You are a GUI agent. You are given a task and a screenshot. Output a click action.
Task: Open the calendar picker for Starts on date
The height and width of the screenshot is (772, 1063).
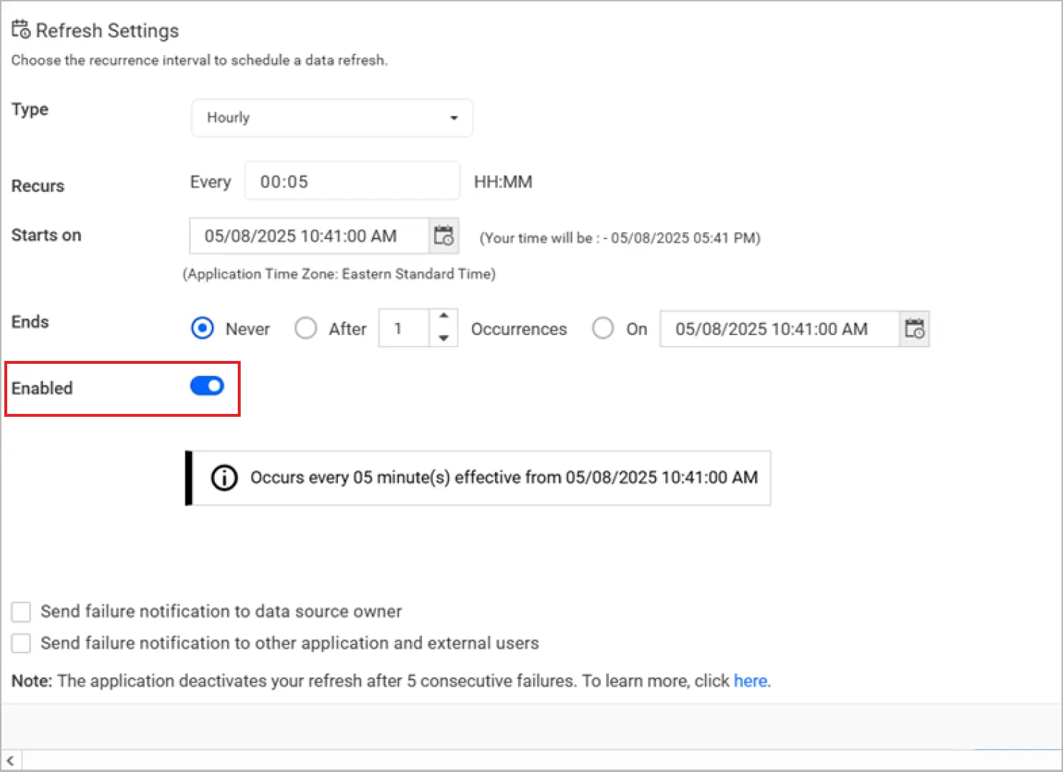pos(443,236)
